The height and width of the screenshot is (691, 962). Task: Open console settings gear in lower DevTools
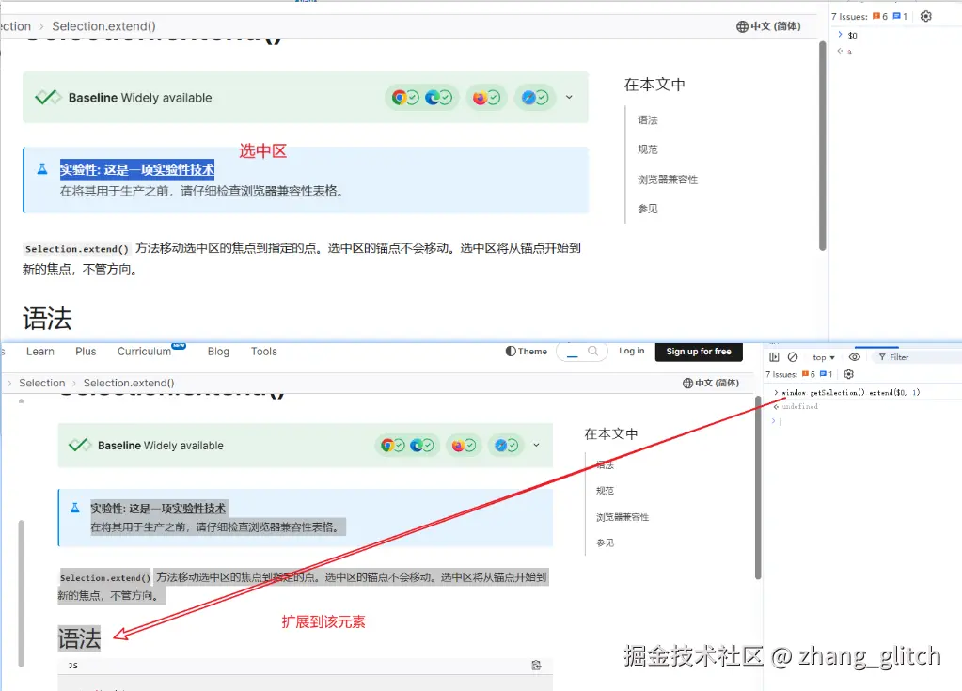pyautogui.click(x=848, y=374)
